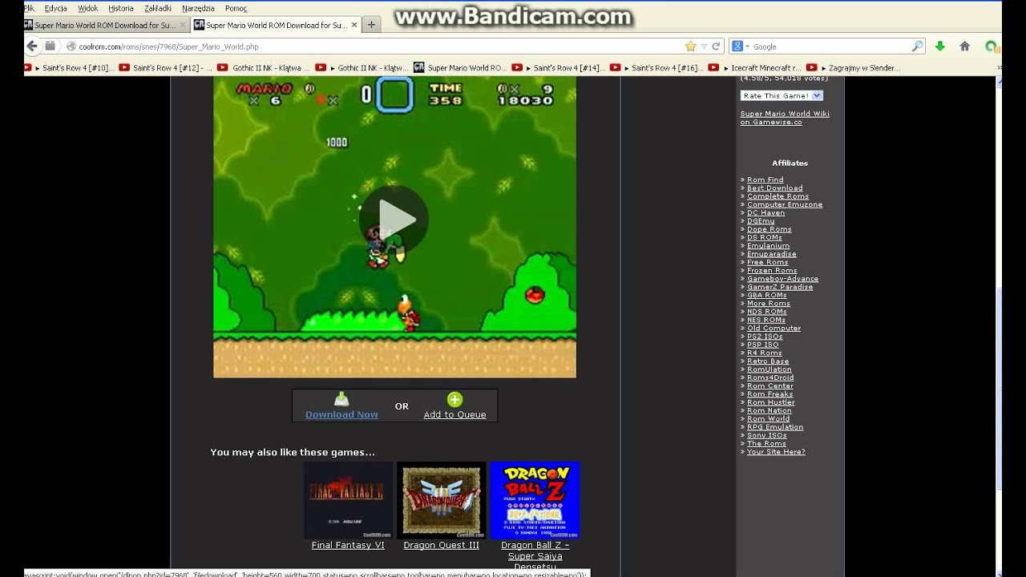
Task: Open the Dragon Ball Z Super Saiya Densetsu link
Action: 535,556
